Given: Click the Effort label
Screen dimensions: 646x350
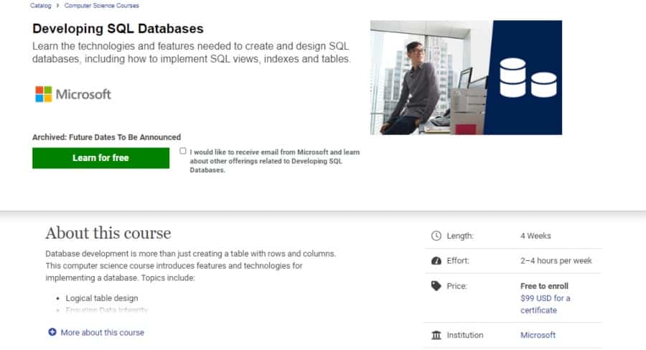Looking at the screenshot, I should 458,261.
